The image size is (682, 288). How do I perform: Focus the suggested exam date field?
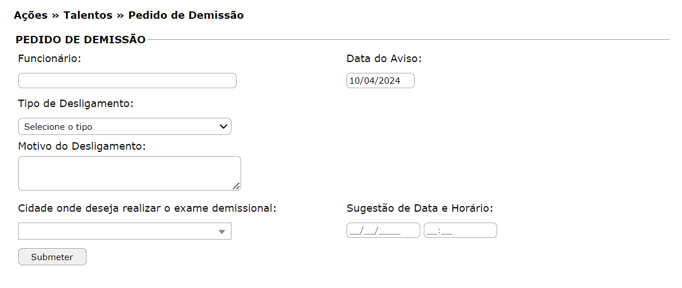(383, 231)
